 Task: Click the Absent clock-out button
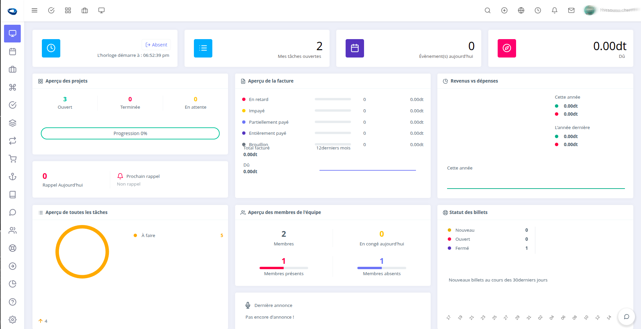click(x=156, y=45)
